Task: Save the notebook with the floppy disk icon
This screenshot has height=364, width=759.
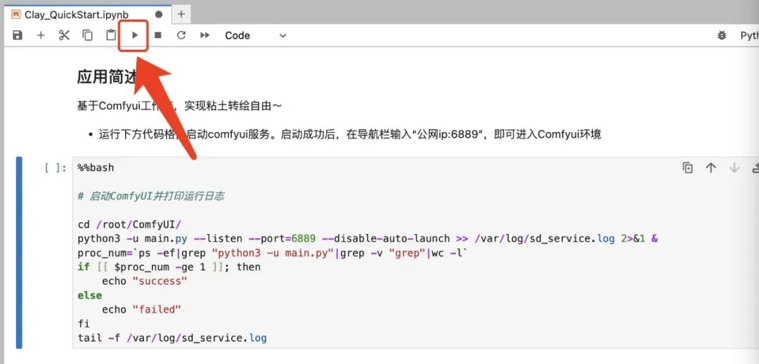Action: 18,35
